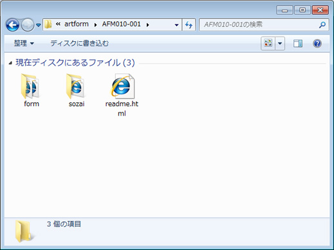
Task: Click the sozai folder name label
Action: coord(77,104)
